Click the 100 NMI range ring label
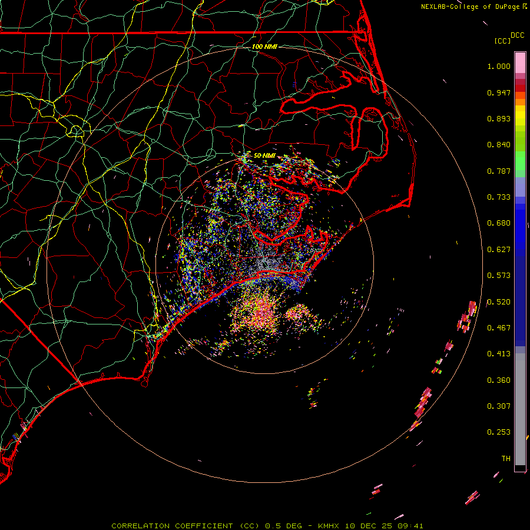 [x=264, y=47]
